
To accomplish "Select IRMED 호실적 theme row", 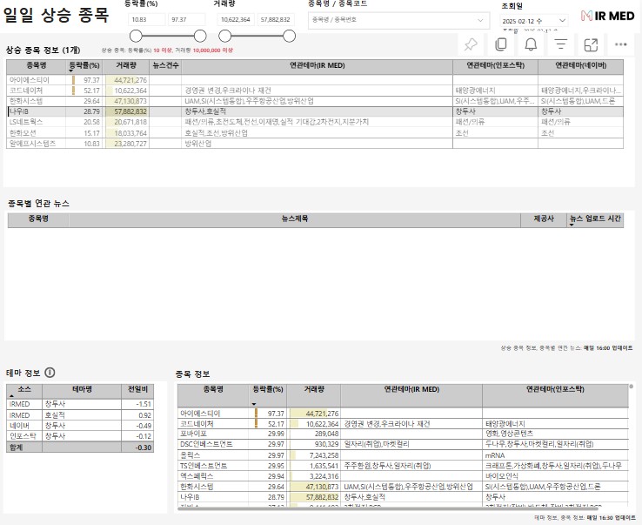I will (80, 414).
